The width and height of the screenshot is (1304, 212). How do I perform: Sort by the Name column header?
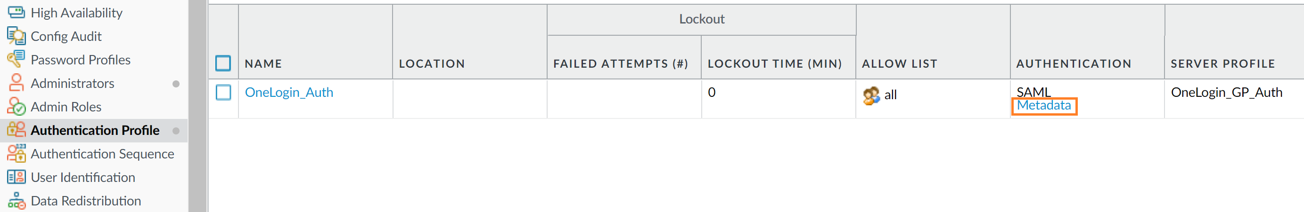pyautogui.click(x=263, y=63)
